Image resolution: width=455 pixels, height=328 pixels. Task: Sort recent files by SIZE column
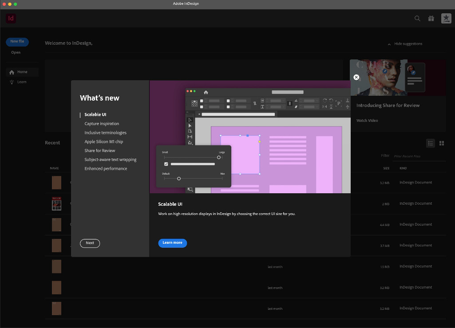(x=386, y=168)
